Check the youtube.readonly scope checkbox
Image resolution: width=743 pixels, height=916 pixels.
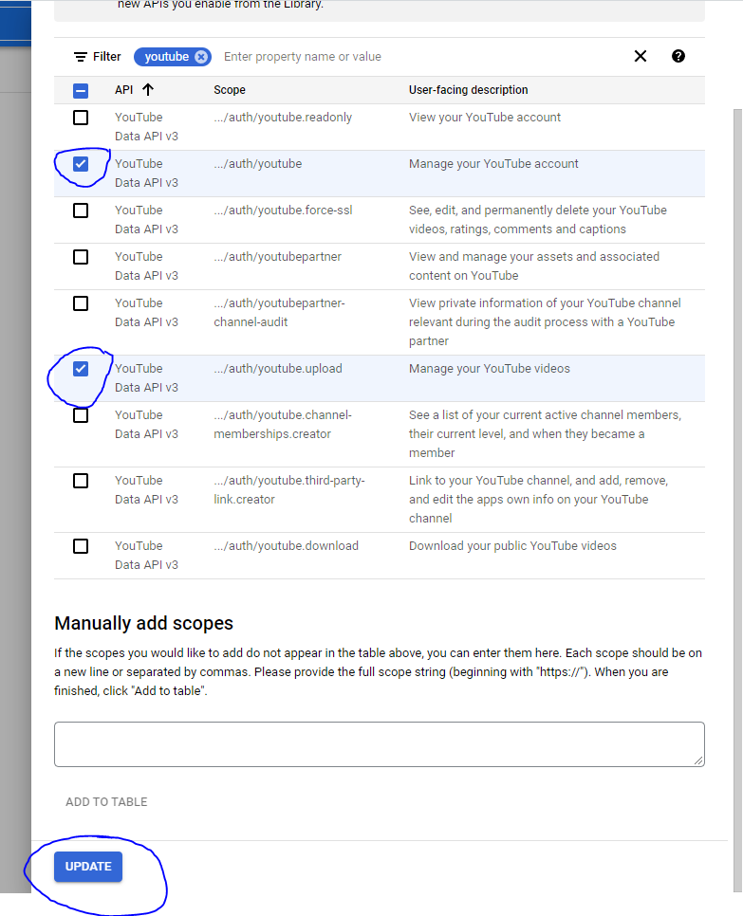[x=81, y=118]
